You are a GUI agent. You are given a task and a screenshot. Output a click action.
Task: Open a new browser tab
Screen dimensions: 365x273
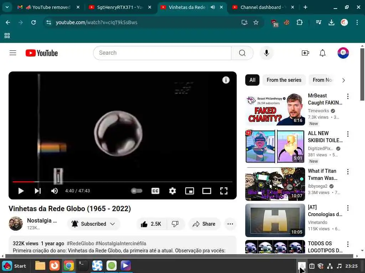305,7
